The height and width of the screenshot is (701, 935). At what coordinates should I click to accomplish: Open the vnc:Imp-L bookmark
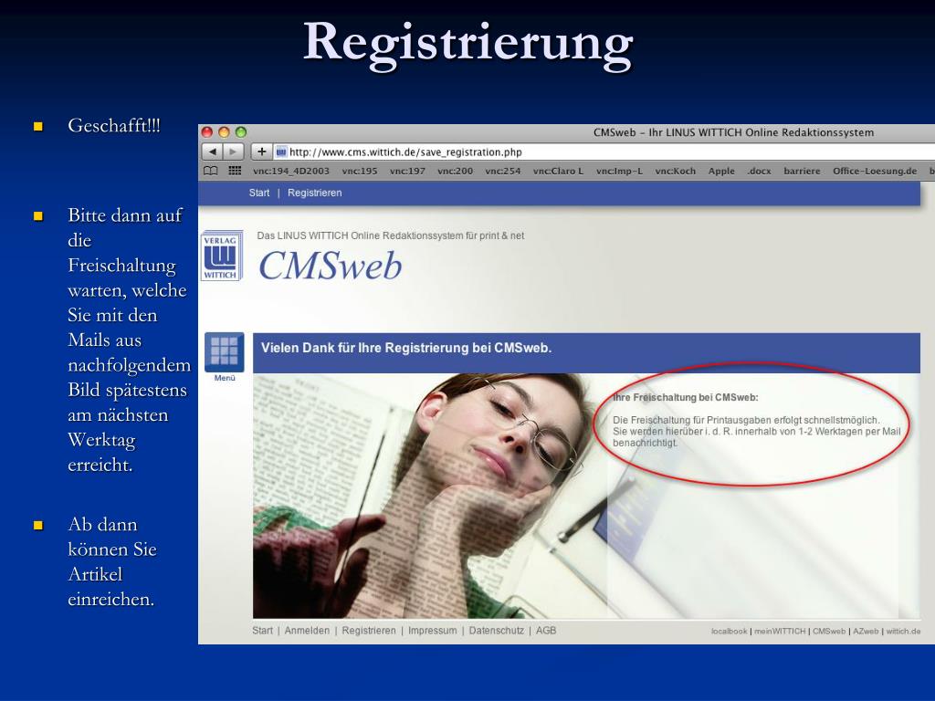click(x=620, y=171)
